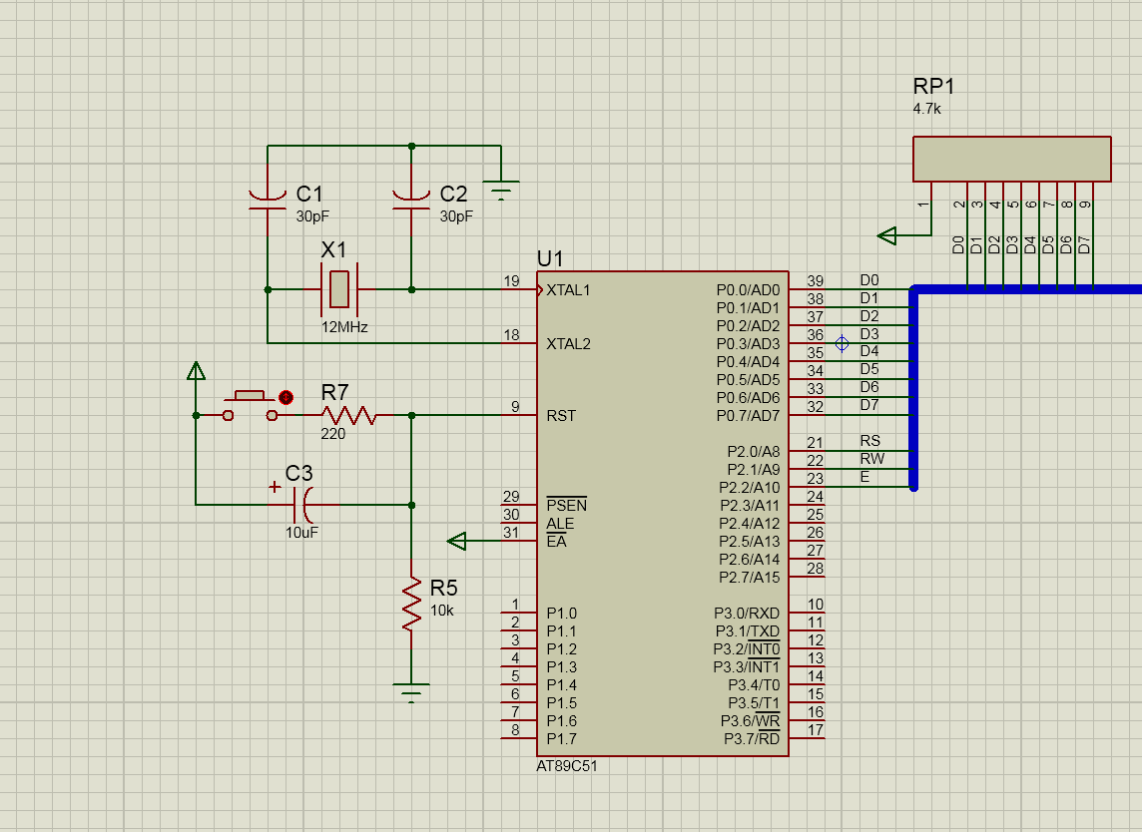Screen dimensions: 1142x832
Task: Click the power terminal arrow at RP1 pin 1
Action: [x=887, y=235]
